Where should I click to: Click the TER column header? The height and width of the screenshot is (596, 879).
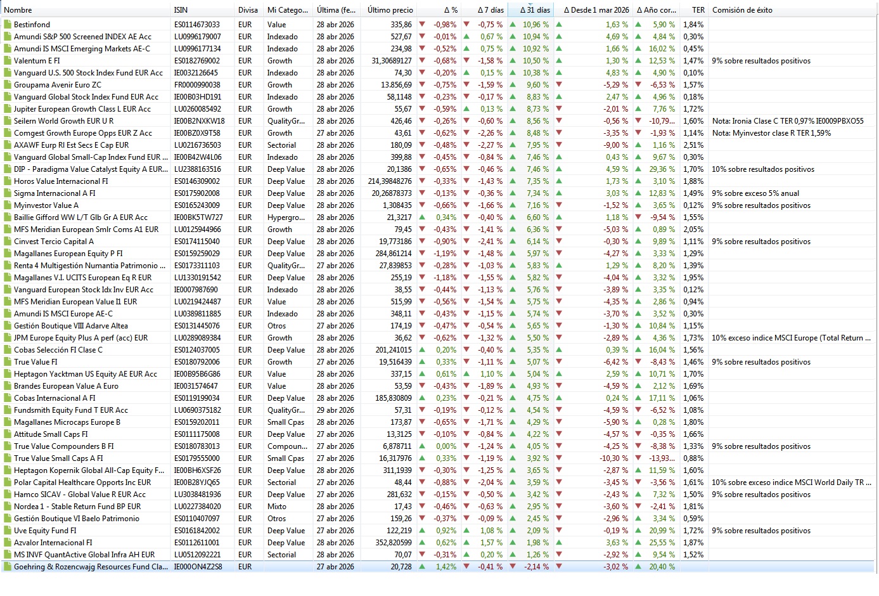(x=698, y=10)
